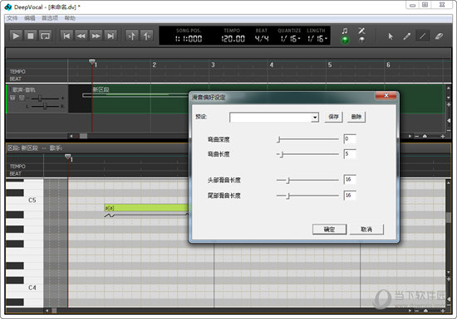Click the music notes icon in toolbar
457x319 pixels.
[345, 31]
